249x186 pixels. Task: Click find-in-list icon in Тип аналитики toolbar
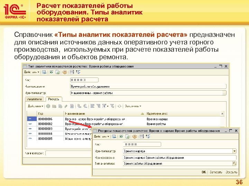[x=44, y=72]
